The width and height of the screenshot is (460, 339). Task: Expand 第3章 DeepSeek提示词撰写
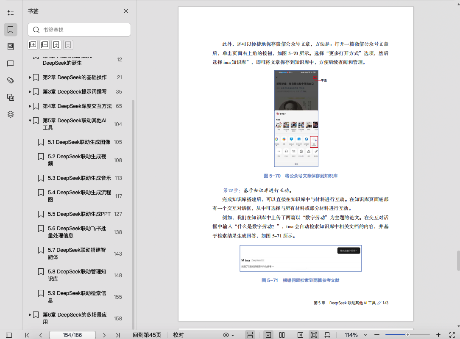30,92
